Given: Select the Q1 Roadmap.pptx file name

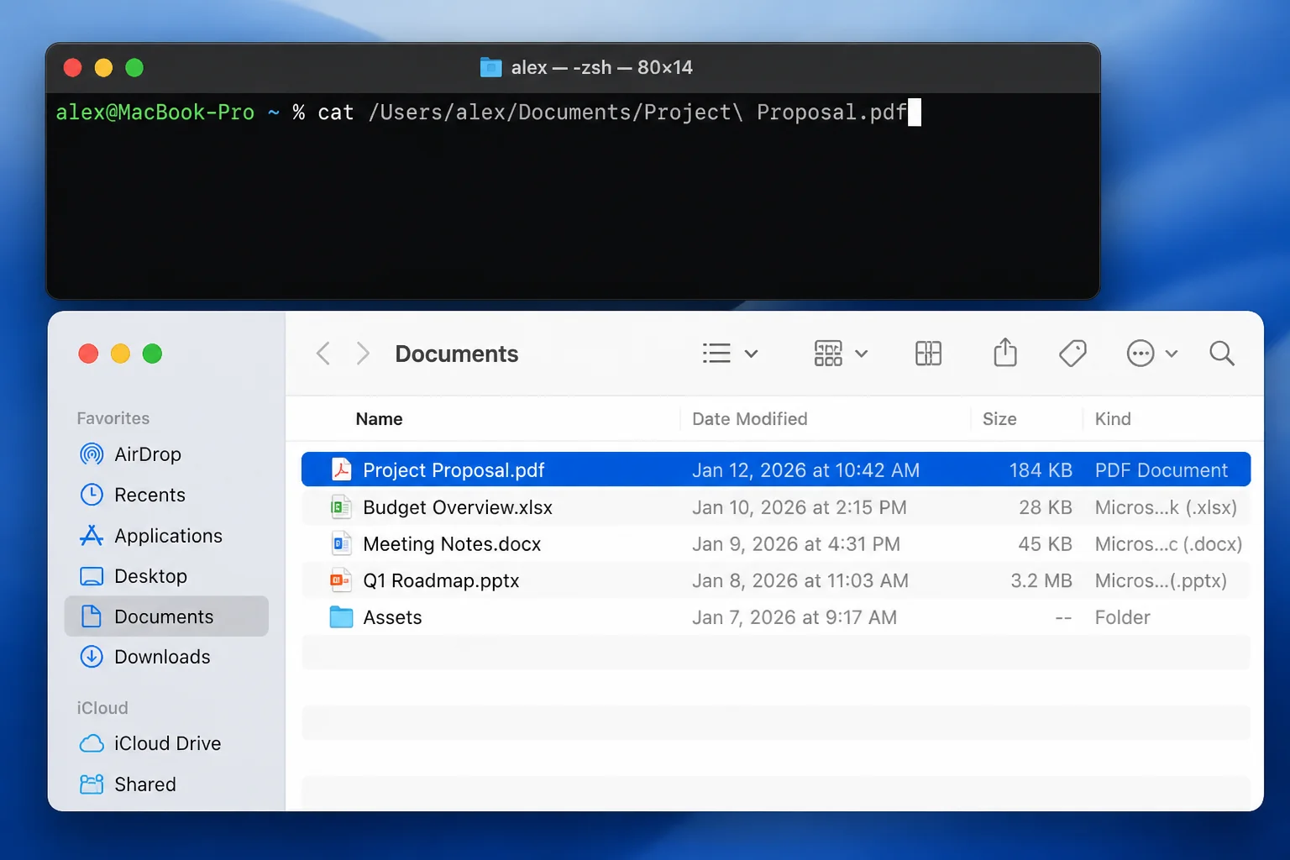Looking at the screenshot, I should tap(441, 580).
